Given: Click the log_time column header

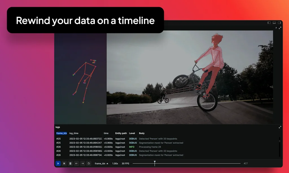Looking at the screenshot, I should click(74, 133).
